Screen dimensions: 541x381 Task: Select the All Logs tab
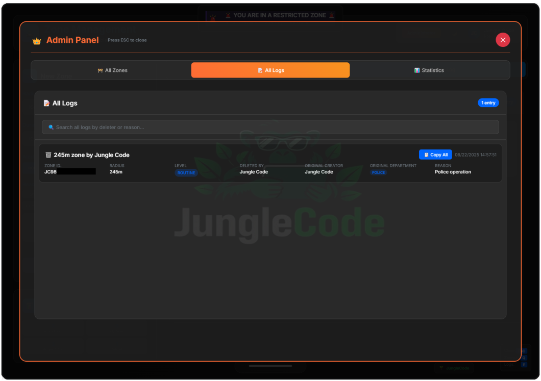click(270, 70)
